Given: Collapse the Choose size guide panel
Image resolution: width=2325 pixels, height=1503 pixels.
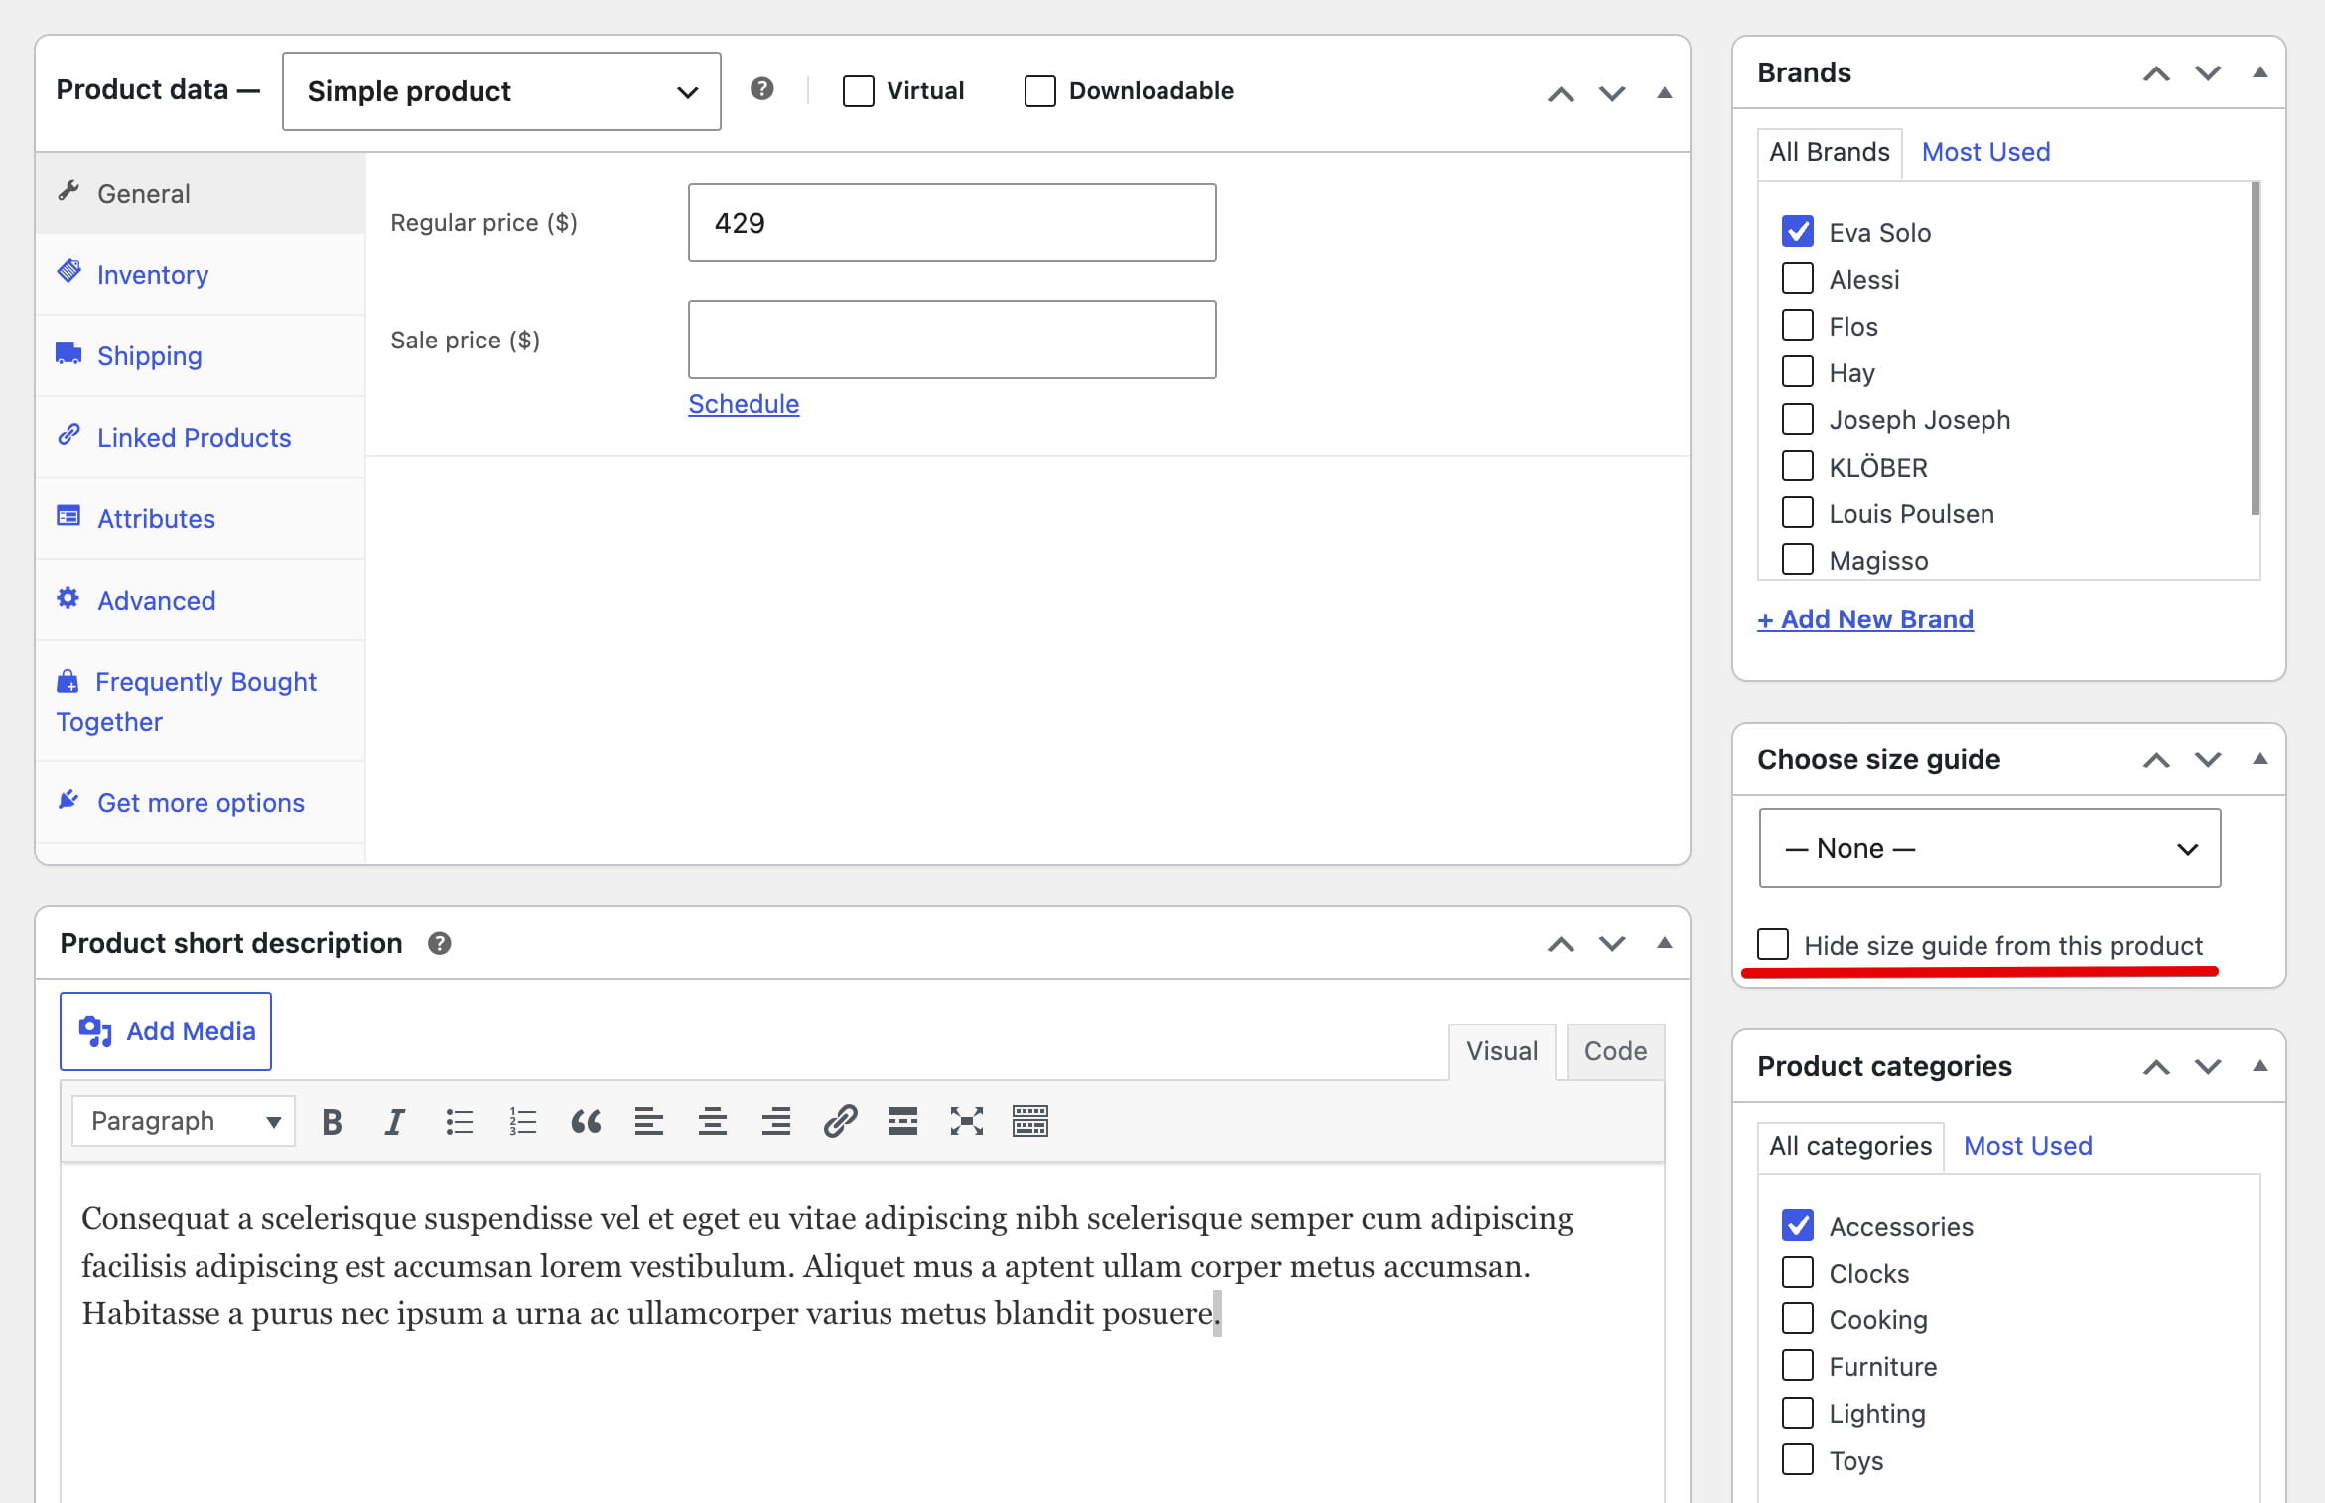Looking at the screenshot, I should tap(2260, 759).
